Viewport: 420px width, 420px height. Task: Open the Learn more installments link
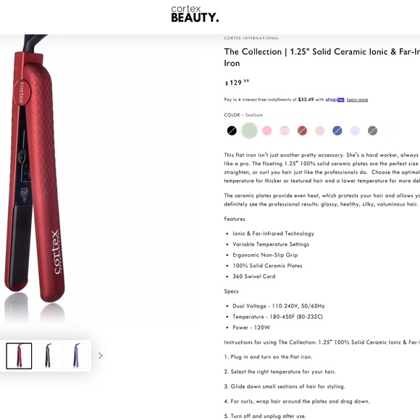pyautogui.click(x=357, y=100)
